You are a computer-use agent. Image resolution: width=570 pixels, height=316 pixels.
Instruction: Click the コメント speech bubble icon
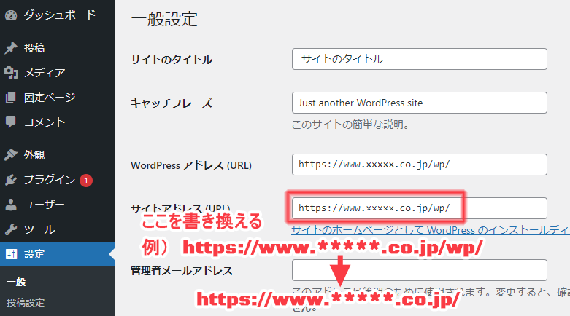tap(11, 122)
